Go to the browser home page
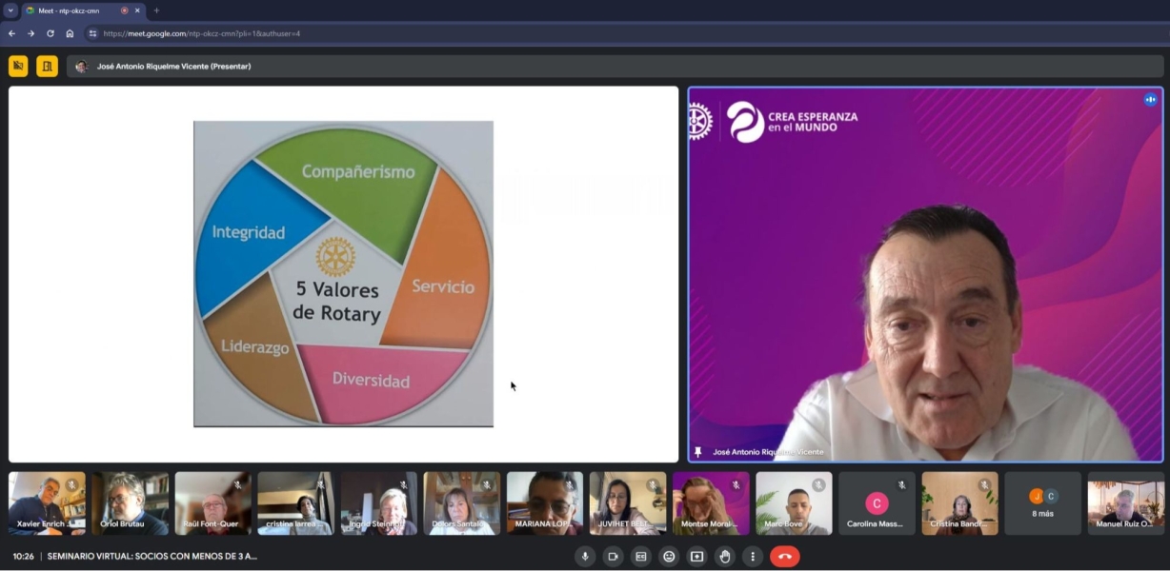This screenshot has height=571, width=1170. point(70,33)
